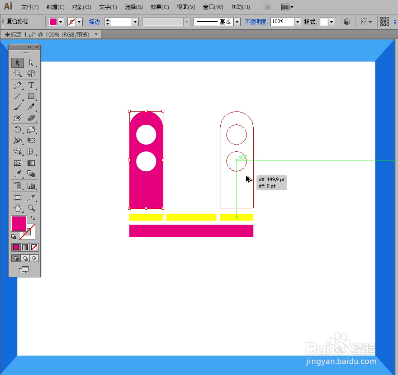Image resolution: width=398 pixels, height=375 pixels.
Task: Enable Draw Normal mode
Action: click(x=16, y=258)
